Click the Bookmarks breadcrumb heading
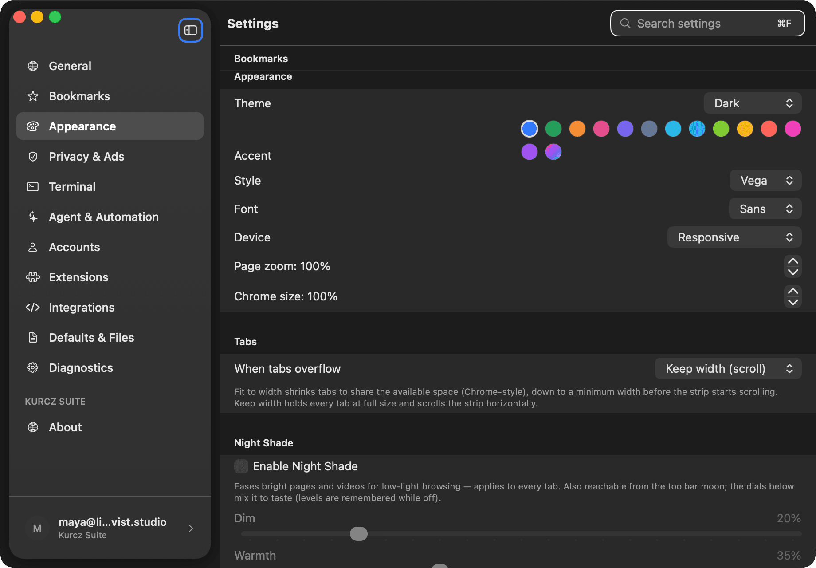816x568 pixels. pyautogui.click(x=261, y=59)
